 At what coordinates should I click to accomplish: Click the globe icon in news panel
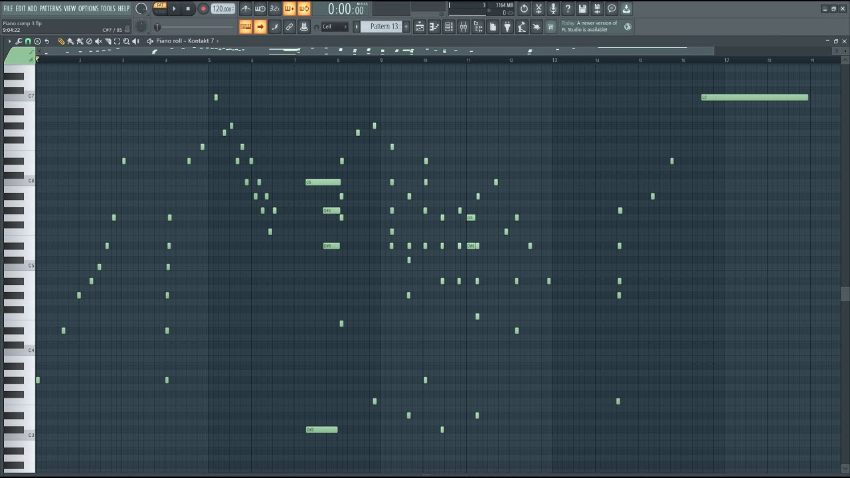[x=628, y=27]
